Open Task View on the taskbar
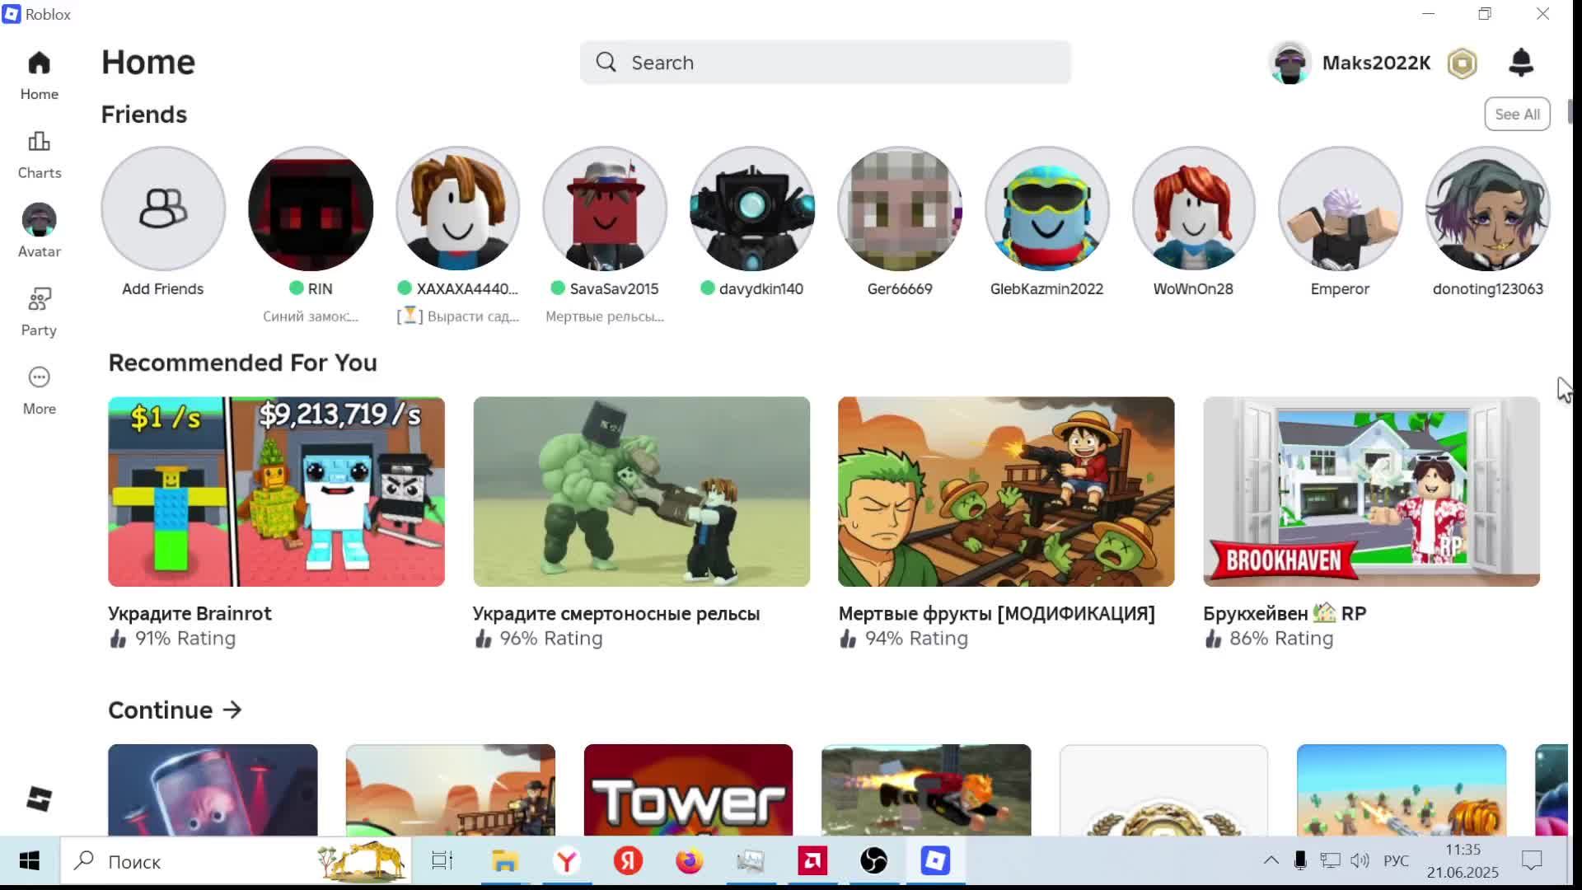The width and height of the screenshot is (1582, 890). click(x=442, y=861)
